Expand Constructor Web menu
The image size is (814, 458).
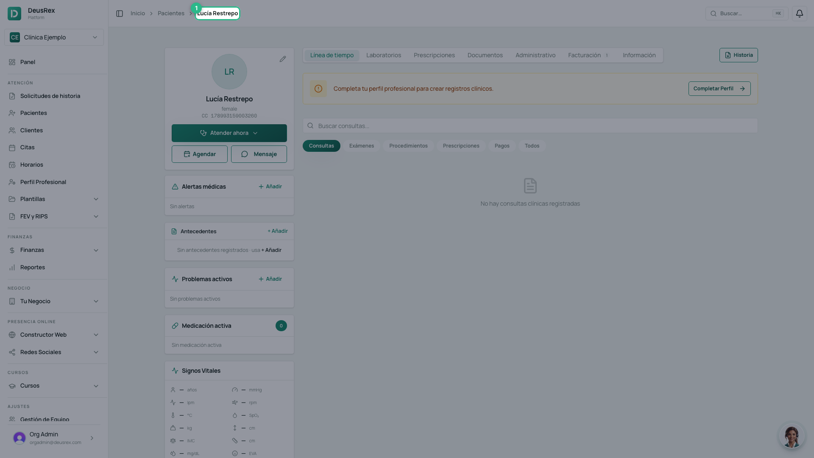54,335
